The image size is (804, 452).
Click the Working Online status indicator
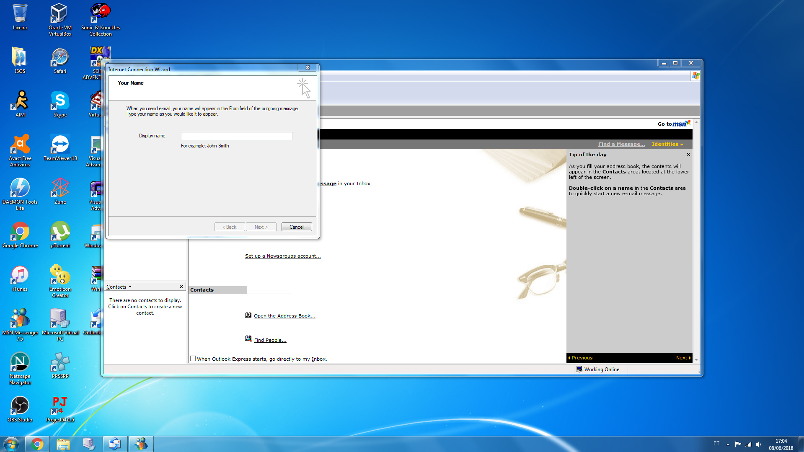pyautogui.click(x=598, y=369)
